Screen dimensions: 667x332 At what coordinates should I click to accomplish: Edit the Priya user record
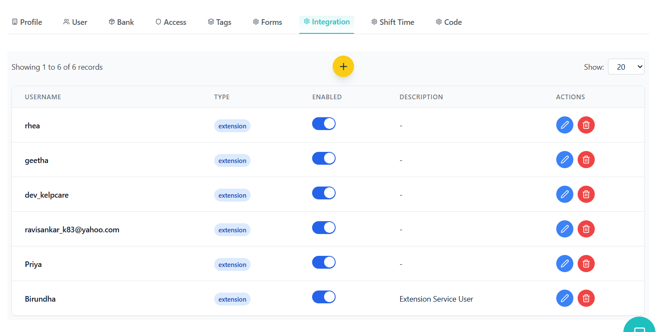(x=564, y=264)
